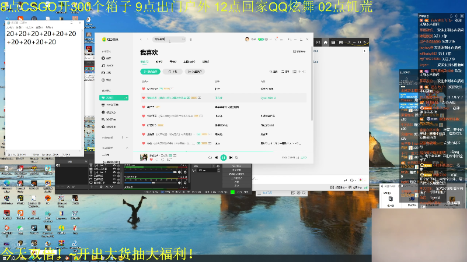Switch song list to list view icon
This screenshot has width=467, height=262.
pos(295,72)
